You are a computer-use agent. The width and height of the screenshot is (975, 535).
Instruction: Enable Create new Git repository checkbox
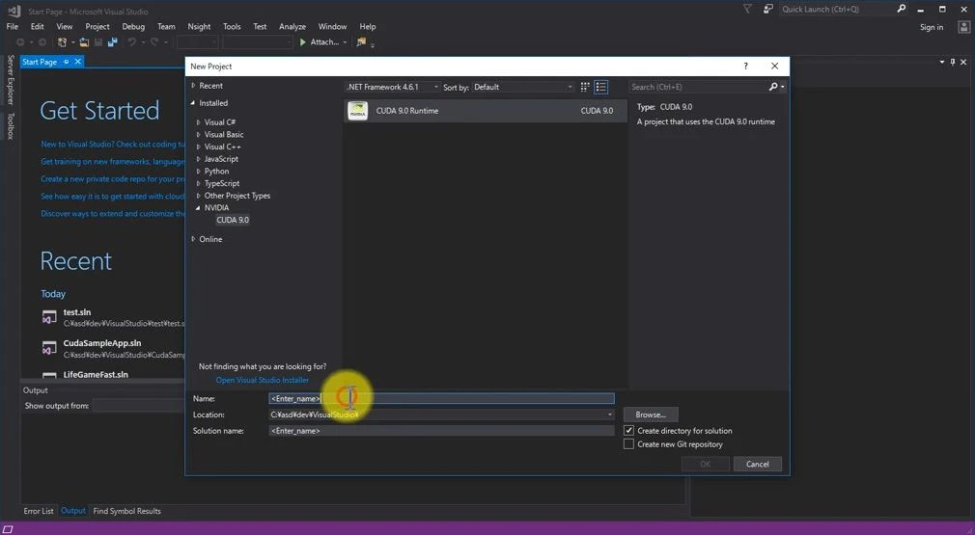628,444
